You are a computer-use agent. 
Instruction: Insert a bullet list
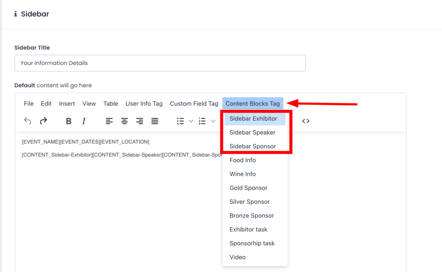180,121
